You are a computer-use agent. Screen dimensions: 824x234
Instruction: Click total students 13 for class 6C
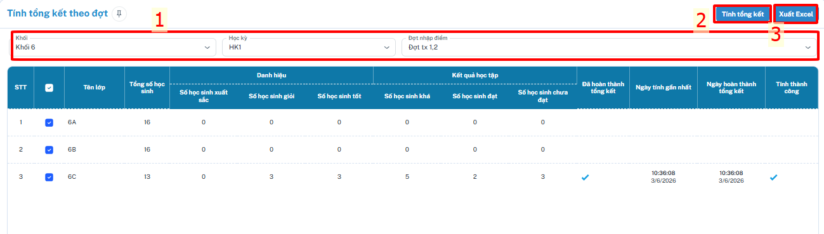pyautogui.click(x=147, y=177)
